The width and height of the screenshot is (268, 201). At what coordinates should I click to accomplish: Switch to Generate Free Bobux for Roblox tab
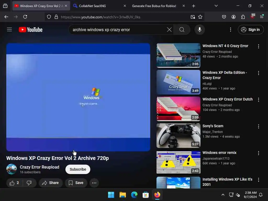pyautogui.click(x=154, y=6)
